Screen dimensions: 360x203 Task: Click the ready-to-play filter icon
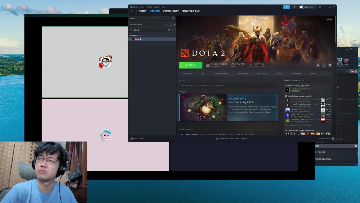174,25
